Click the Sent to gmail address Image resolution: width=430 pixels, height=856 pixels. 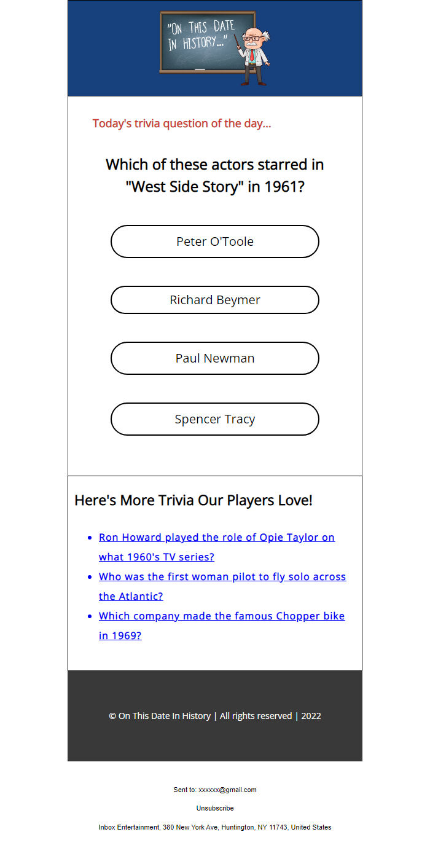(227, 790)
